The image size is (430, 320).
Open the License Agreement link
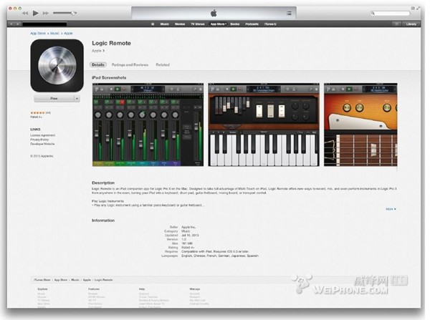[42, 135]
